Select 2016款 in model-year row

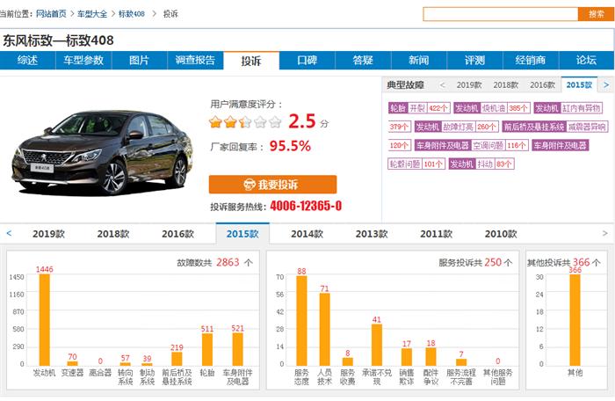pyautogui.click(x=177, y=234)
